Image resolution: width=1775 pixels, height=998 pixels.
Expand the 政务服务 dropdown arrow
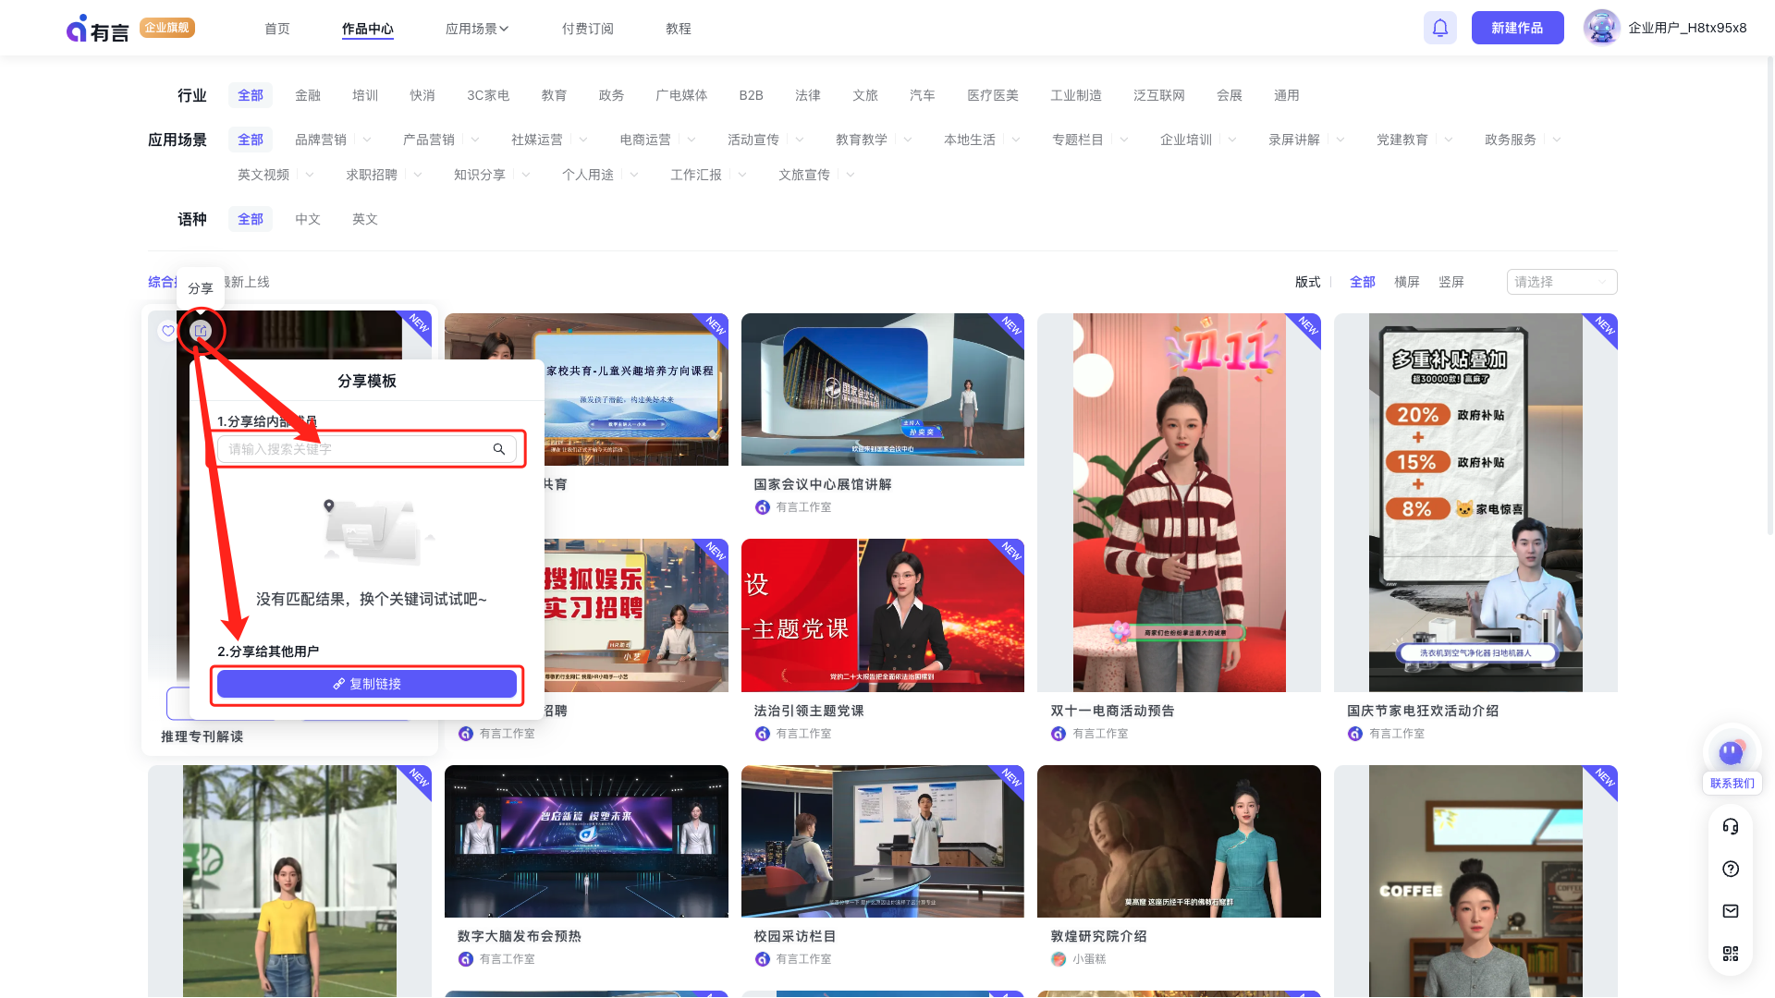click(1557, 140)
